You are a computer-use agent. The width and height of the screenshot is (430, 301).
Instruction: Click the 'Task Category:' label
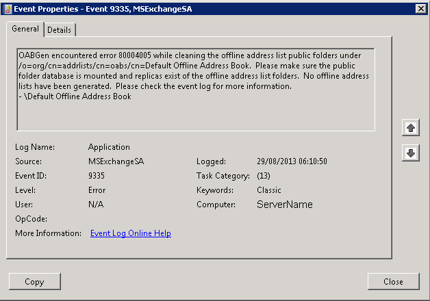[223, 176]
